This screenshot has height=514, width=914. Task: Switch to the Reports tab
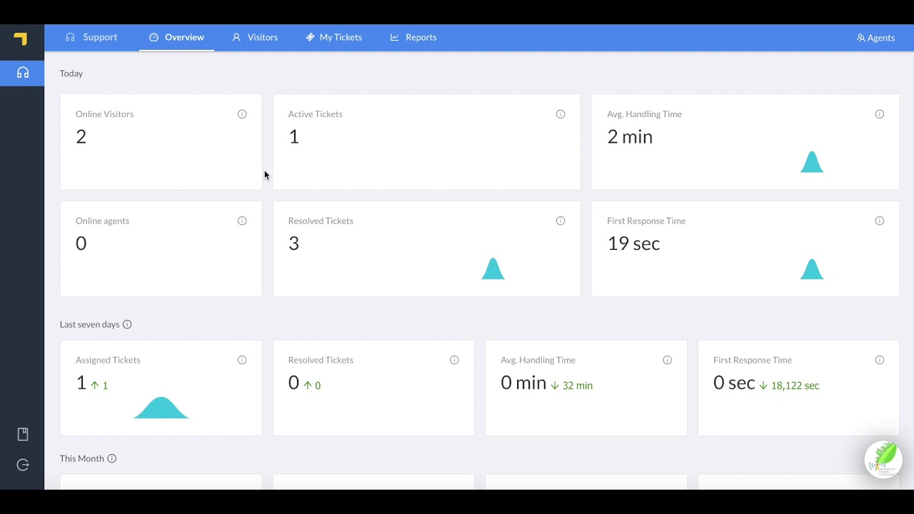pyautogui.click(x=413, y=37)
